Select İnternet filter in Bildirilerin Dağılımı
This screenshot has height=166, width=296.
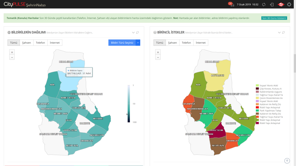55,43
